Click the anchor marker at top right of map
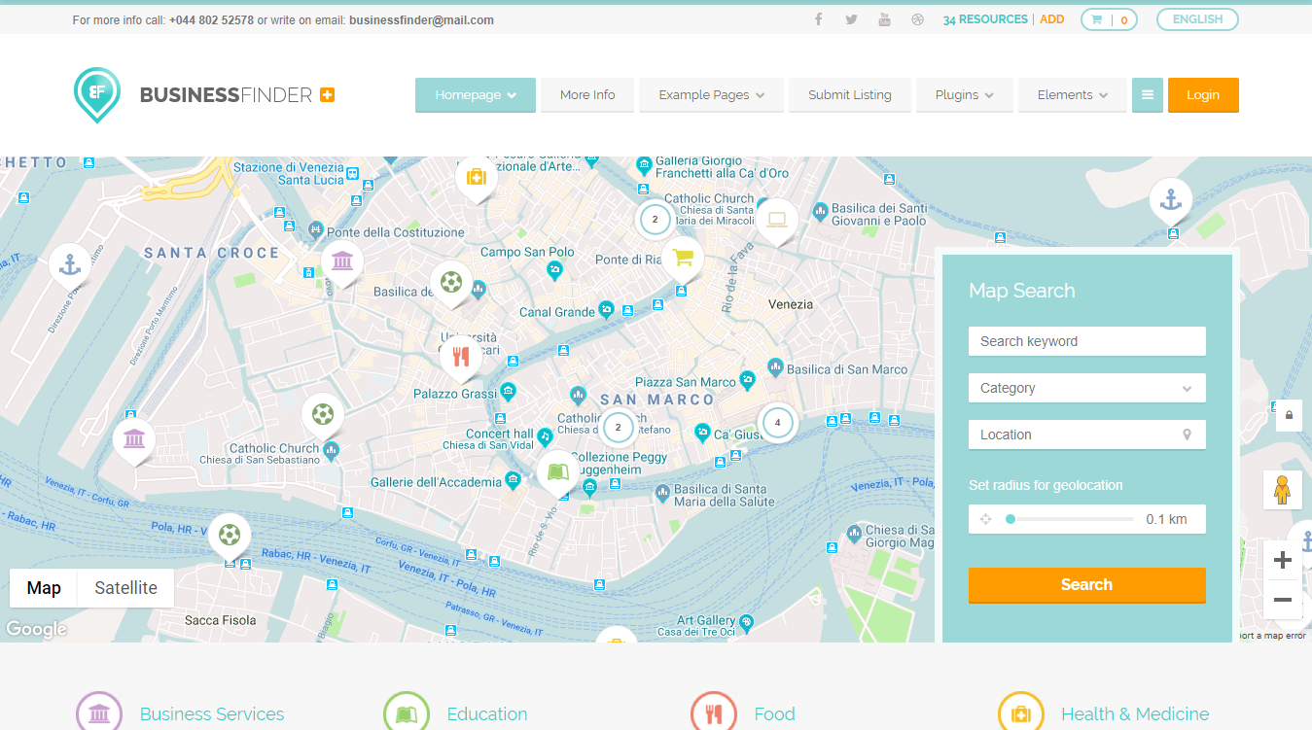Image resolution: width=1312 pixels, height=730 pixels. 1171,200
